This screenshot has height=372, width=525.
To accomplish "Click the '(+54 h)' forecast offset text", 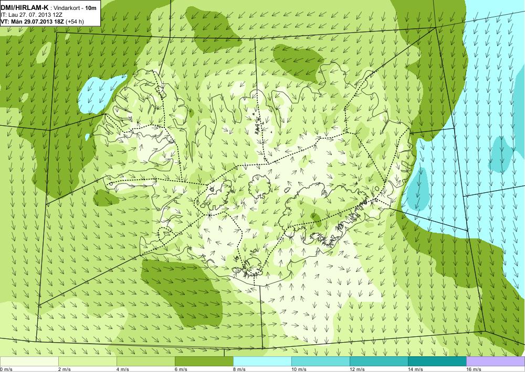I will (x=75, y=21).
